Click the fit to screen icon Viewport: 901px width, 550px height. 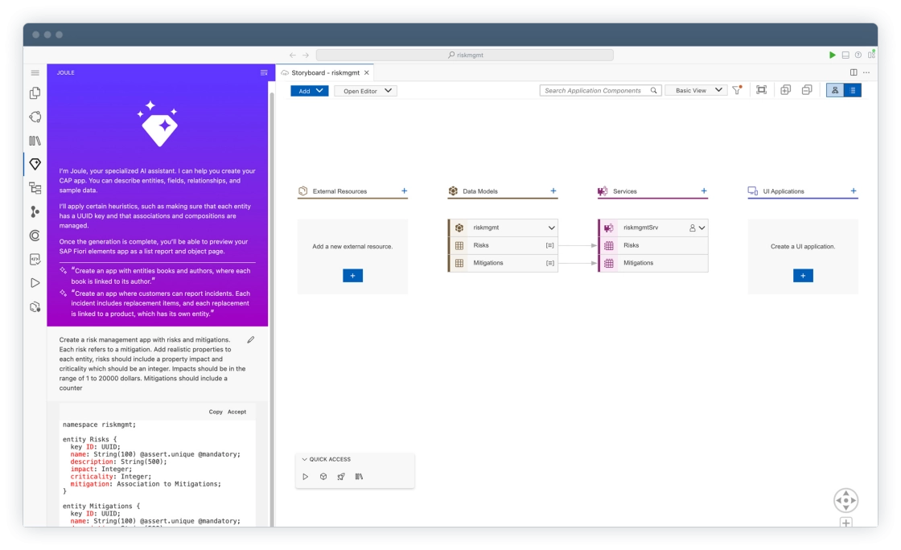(x=761, y=90)
